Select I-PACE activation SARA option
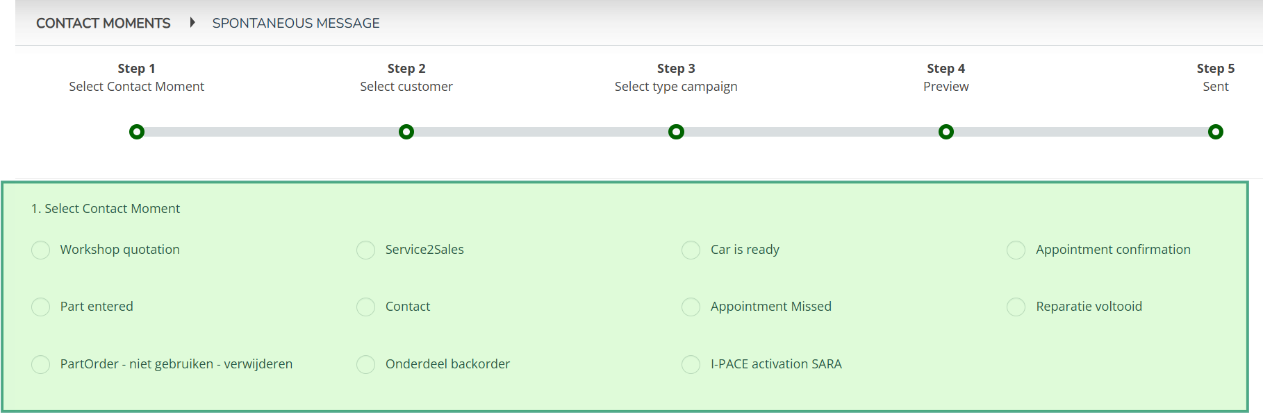The height and width of the screenshot is (419, 1263). [691, 364]
